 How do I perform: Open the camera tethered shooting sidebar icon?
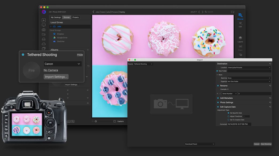point(44,30)
